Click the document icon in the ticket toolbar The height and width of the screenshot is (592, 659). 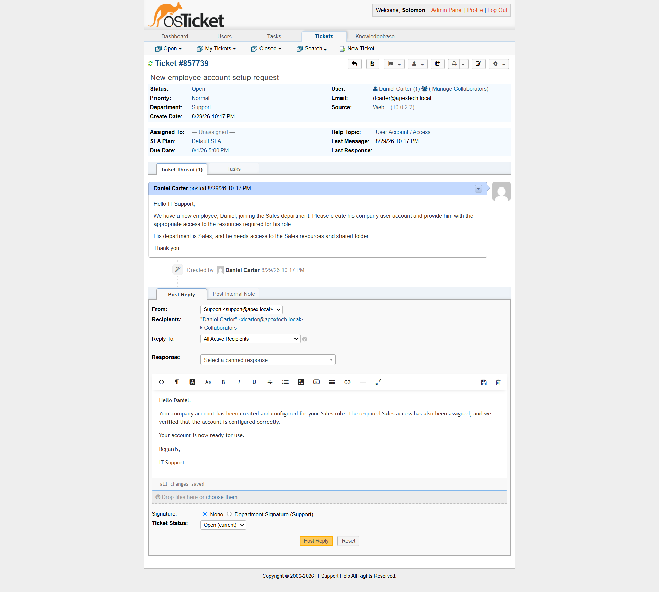coord(372,64)
